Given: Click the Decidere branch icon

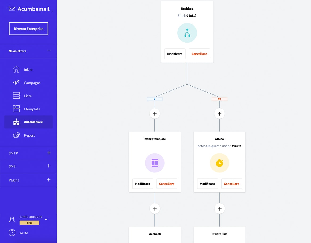Looking at the screenshot, I should pyautogui.click(x=187, y=33).
